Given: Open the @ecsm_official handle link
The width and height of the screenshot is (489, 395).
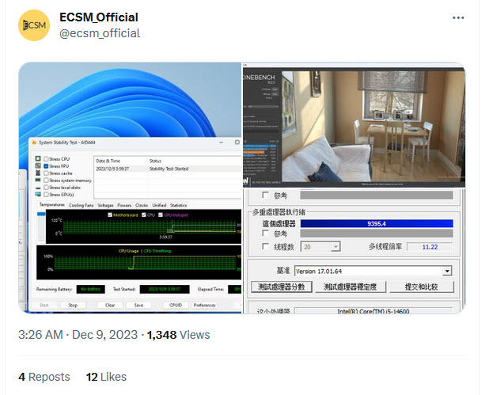Looking at the screenshot, I should (x=100, y=33).
